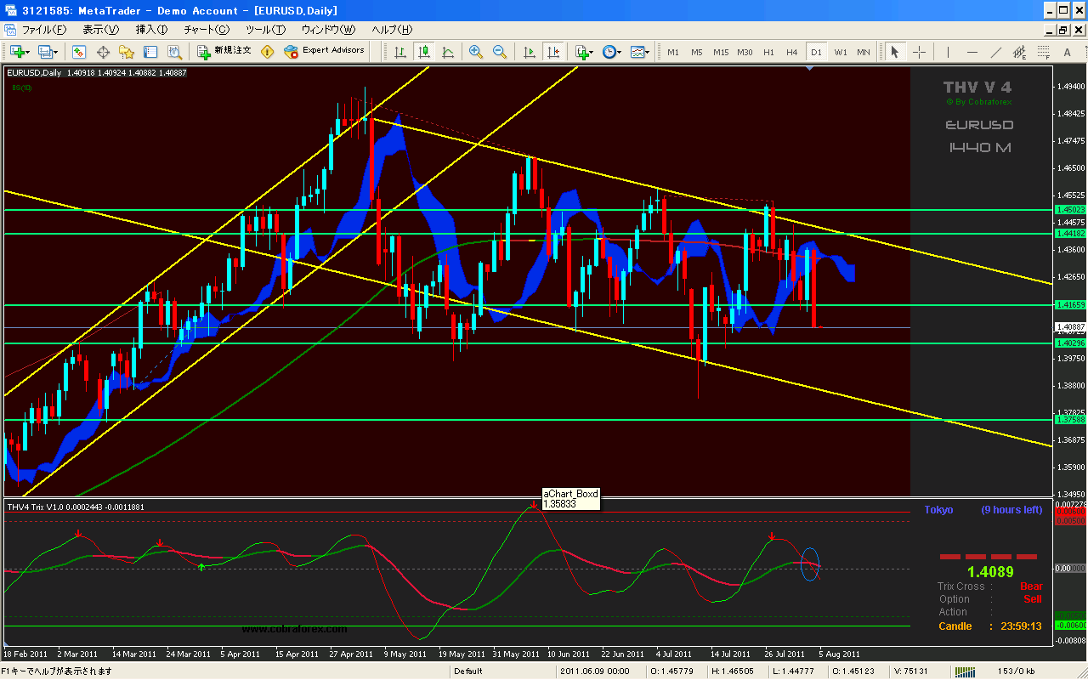This screenshot has width=1088, height=680.
Task: Open the ツール menu
Action: [x=265, y=30]
